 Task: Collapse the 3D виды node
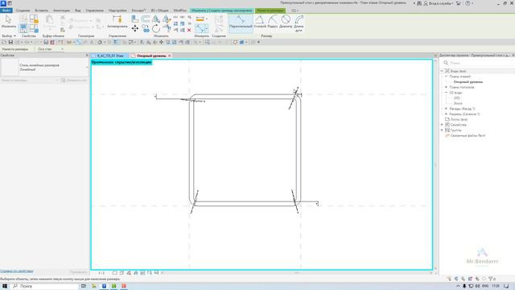tap(446, 93)
